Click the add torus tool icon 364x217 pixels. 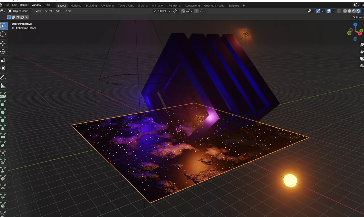pos(3,136)
